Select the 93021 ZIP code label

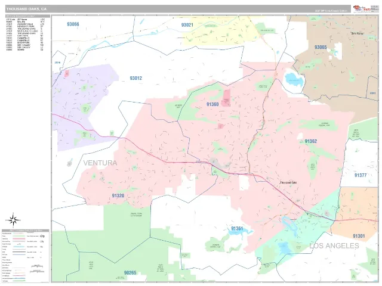pyautogui.click(x=187, y=25)
